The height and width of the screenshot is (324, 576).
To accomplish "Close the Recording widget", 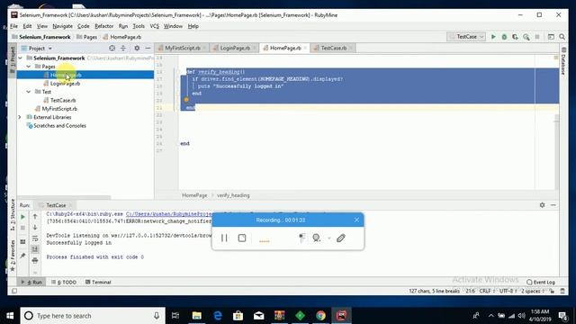I will coord(356,220).
